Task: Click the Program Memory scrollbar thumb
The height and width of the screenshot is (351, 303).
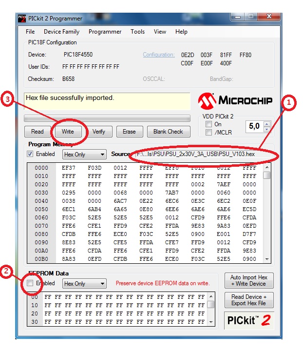Action: pos(266,175)
